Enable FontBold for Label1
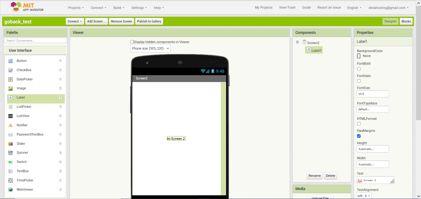 (359, 69)
